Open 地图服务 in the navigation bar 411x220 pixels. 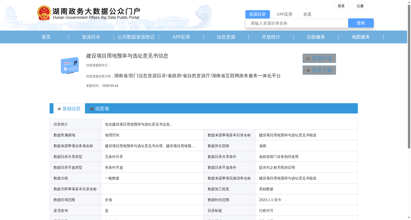point(361,37)
